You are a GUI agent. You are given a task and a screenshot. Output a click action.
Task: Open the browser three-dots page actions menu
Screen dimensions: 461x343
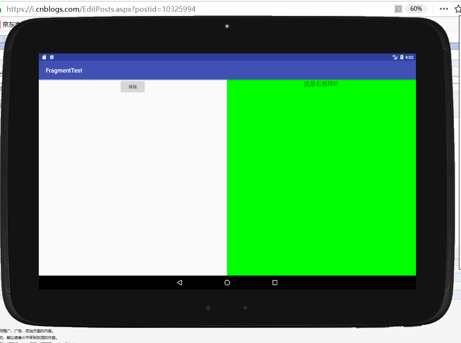coord(443,9)
